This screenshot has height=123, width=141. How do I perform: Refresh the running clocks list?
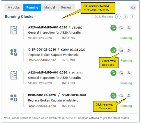coord(133,7)
